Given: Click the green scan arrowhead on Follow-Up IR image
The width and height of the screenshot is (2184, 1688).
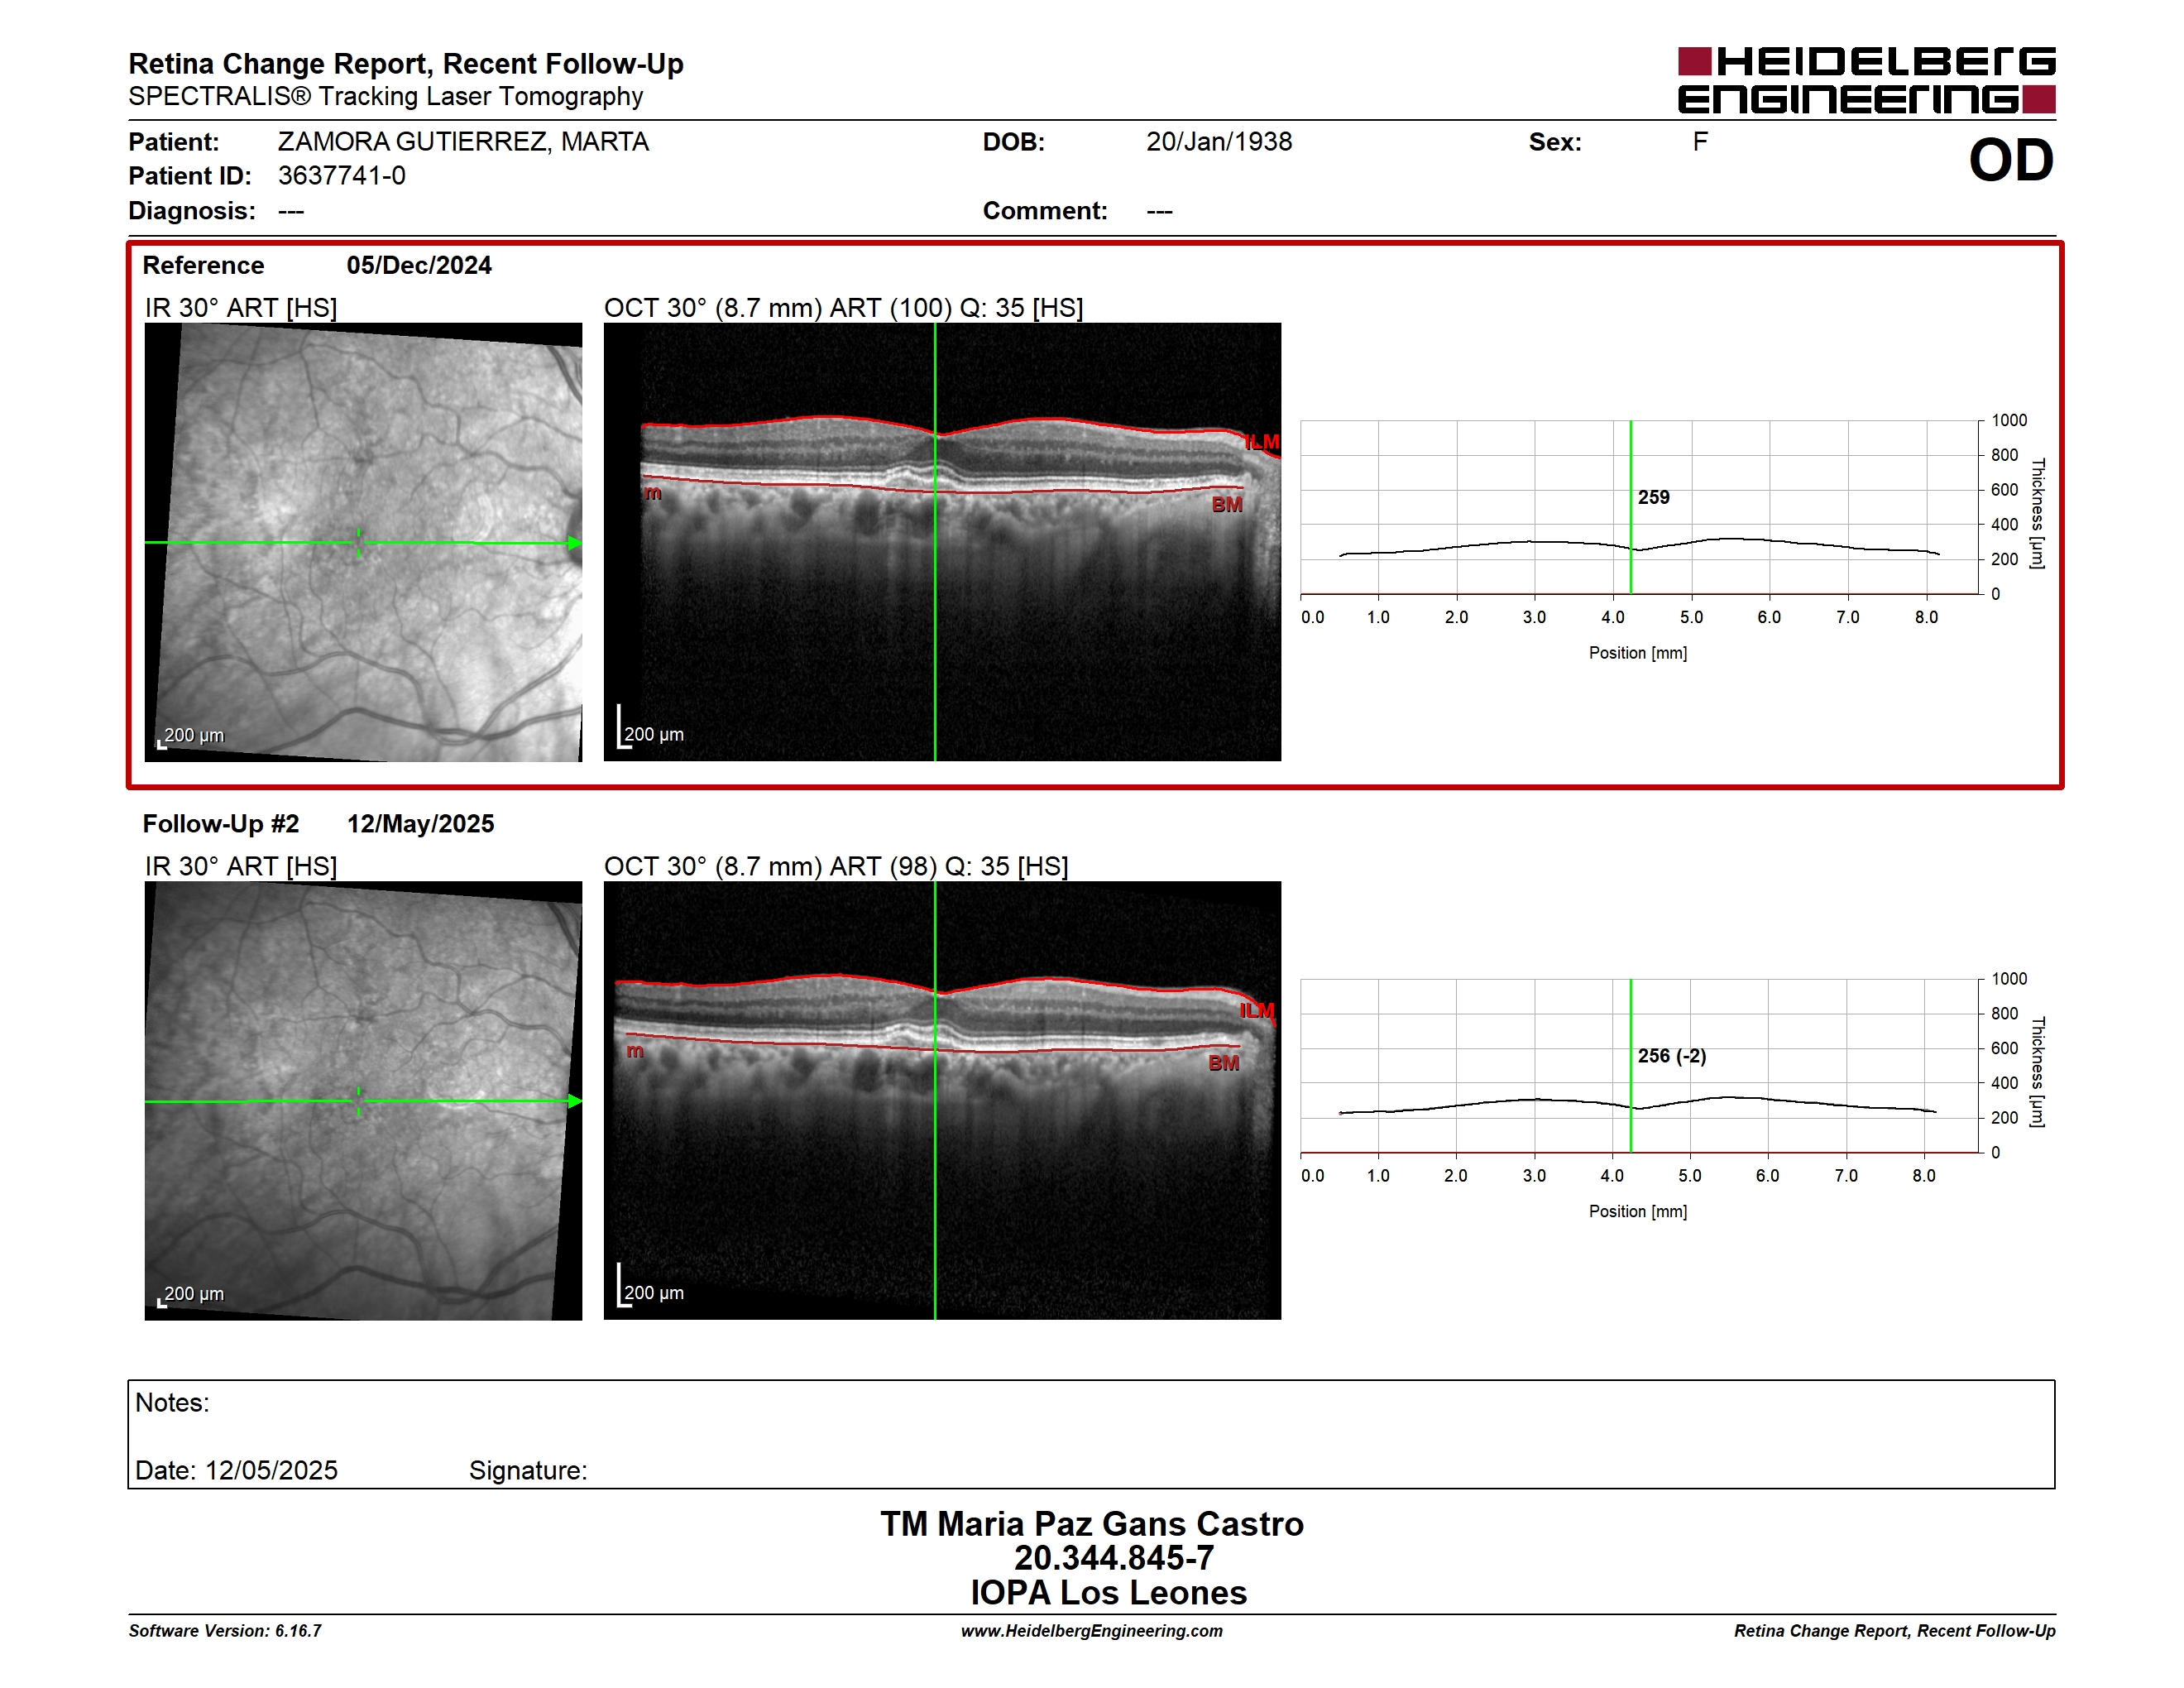Looking at the screenshot, I should [x=574, y=1101].
